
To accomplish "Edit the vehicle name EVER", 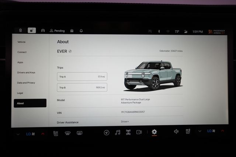I will pyautogui.click(x=70, y=51).
